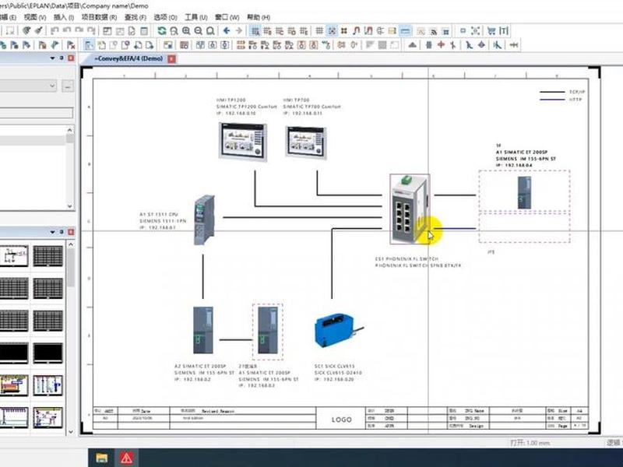Open the 工具(U) menu

[x=196, y=17]
